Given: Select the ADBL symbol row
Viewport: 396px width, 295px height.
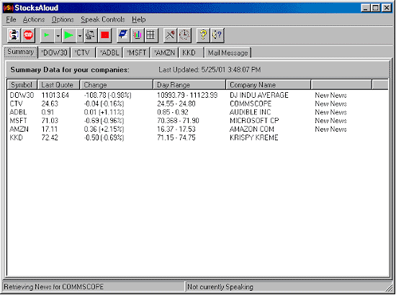Looking at the screenshot, I should (x=18, y=112).
